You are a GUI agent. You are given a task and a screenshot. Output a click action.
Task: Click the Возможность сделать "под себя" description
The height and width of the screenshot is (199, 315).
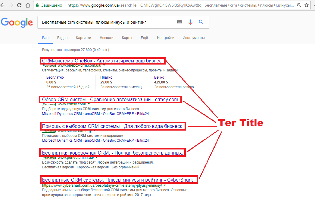pos(98,162)
